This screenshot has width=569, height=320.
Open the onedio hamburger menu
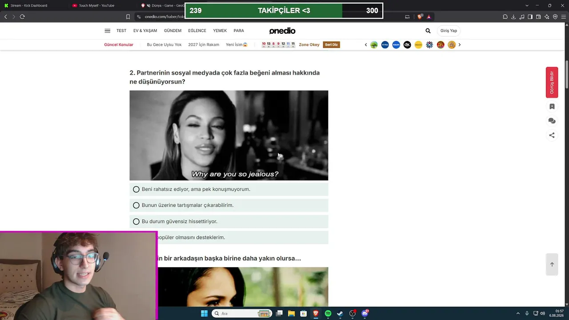[107, 31]
